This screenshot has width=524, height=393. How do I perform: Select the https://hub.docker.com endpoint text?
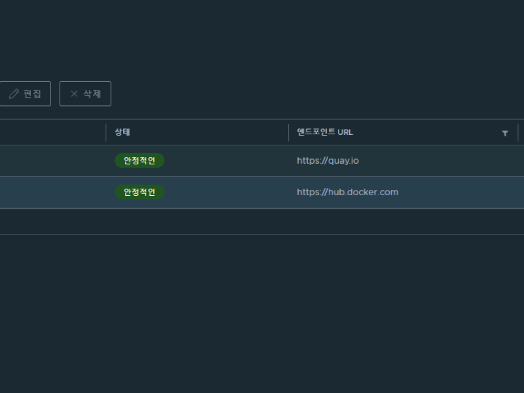348,192
